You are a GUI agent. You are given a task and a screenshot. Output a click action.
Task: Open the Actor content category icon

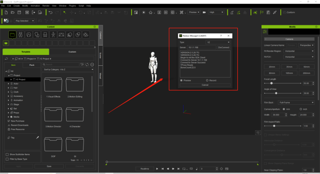20,35
